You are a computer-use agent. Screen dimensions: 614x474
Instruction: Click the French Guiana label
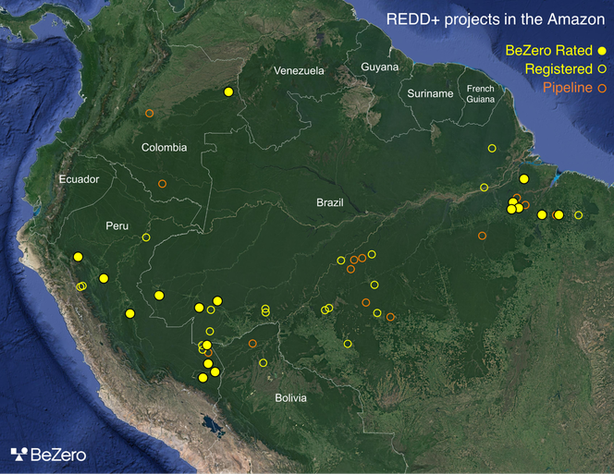tap(481, 94)
